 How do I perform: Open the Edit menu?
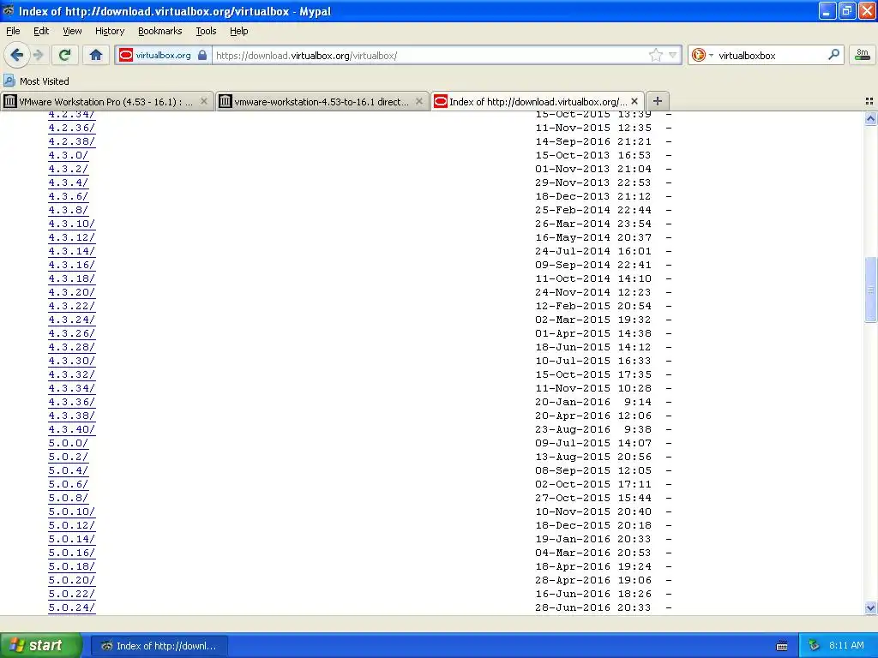pyautogui.click(x=41, y=32)
